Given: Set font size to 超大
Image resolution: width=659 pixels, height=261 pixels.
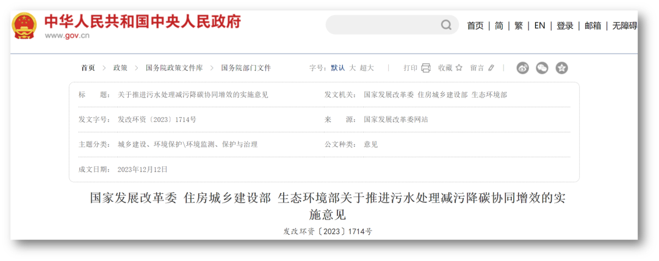Looking at the screenshot, I should 367,68.
